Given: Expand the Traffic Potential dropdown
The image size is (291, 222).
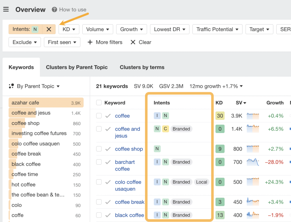Looking at the screenshot, I should pyautogui.click(x=217, y=29).
